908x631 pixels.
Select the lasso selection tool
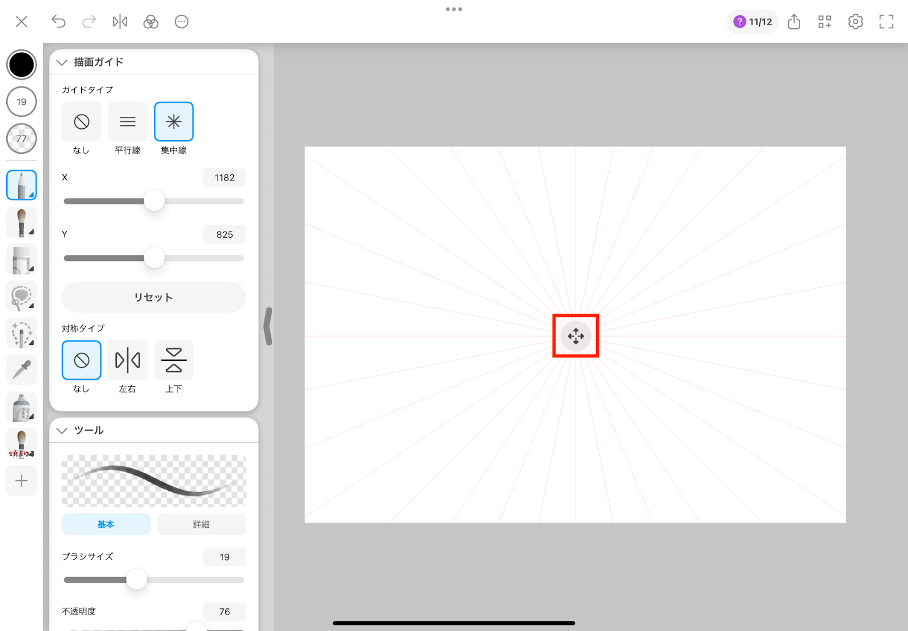click(22, 296)
